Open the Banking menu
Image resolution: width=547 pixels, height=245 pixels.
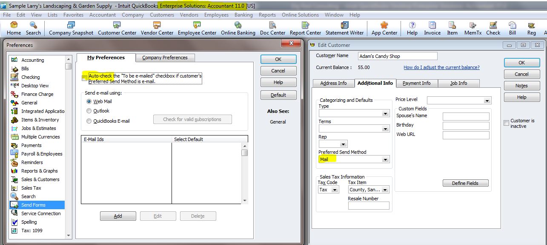(x=243, y=14)
